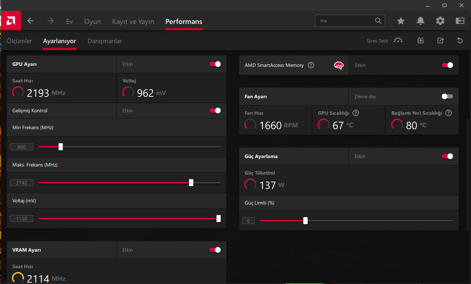Click the export profile share icon

point(440,40)
